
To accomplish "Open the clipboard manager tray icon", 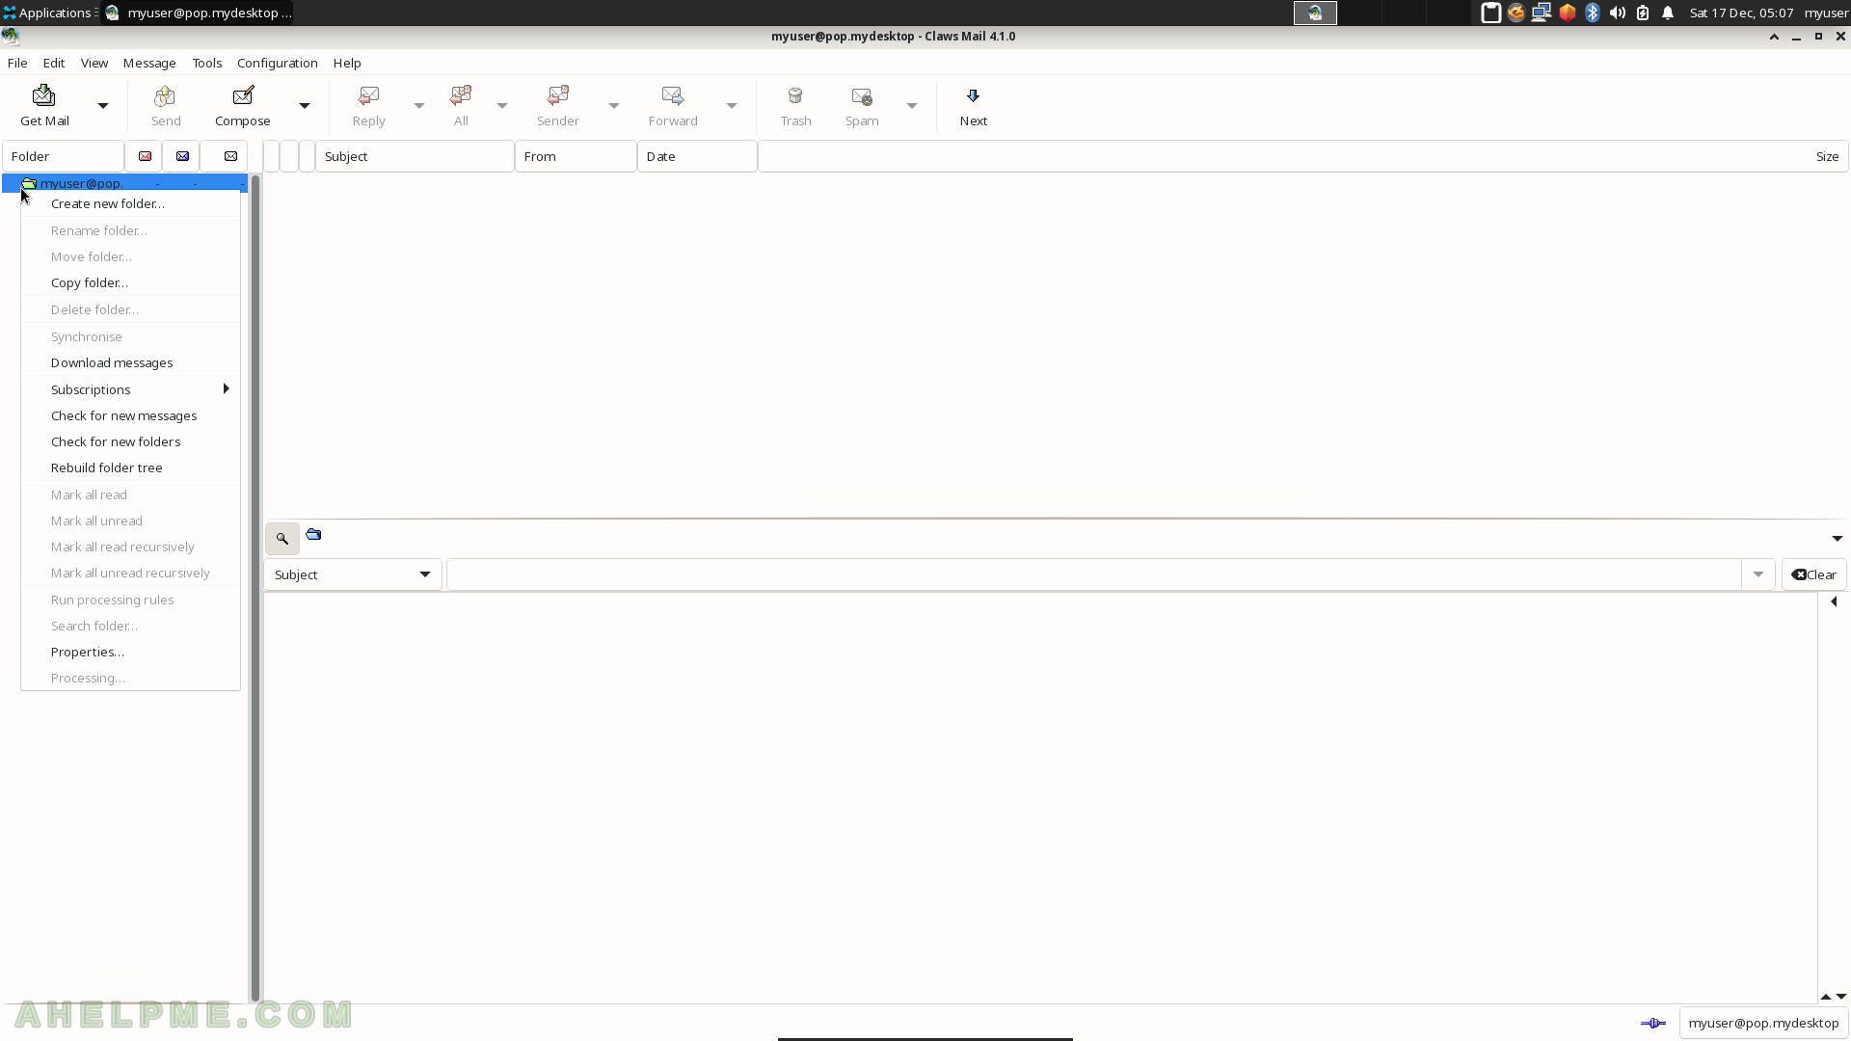I will (x=1490, y=13).
